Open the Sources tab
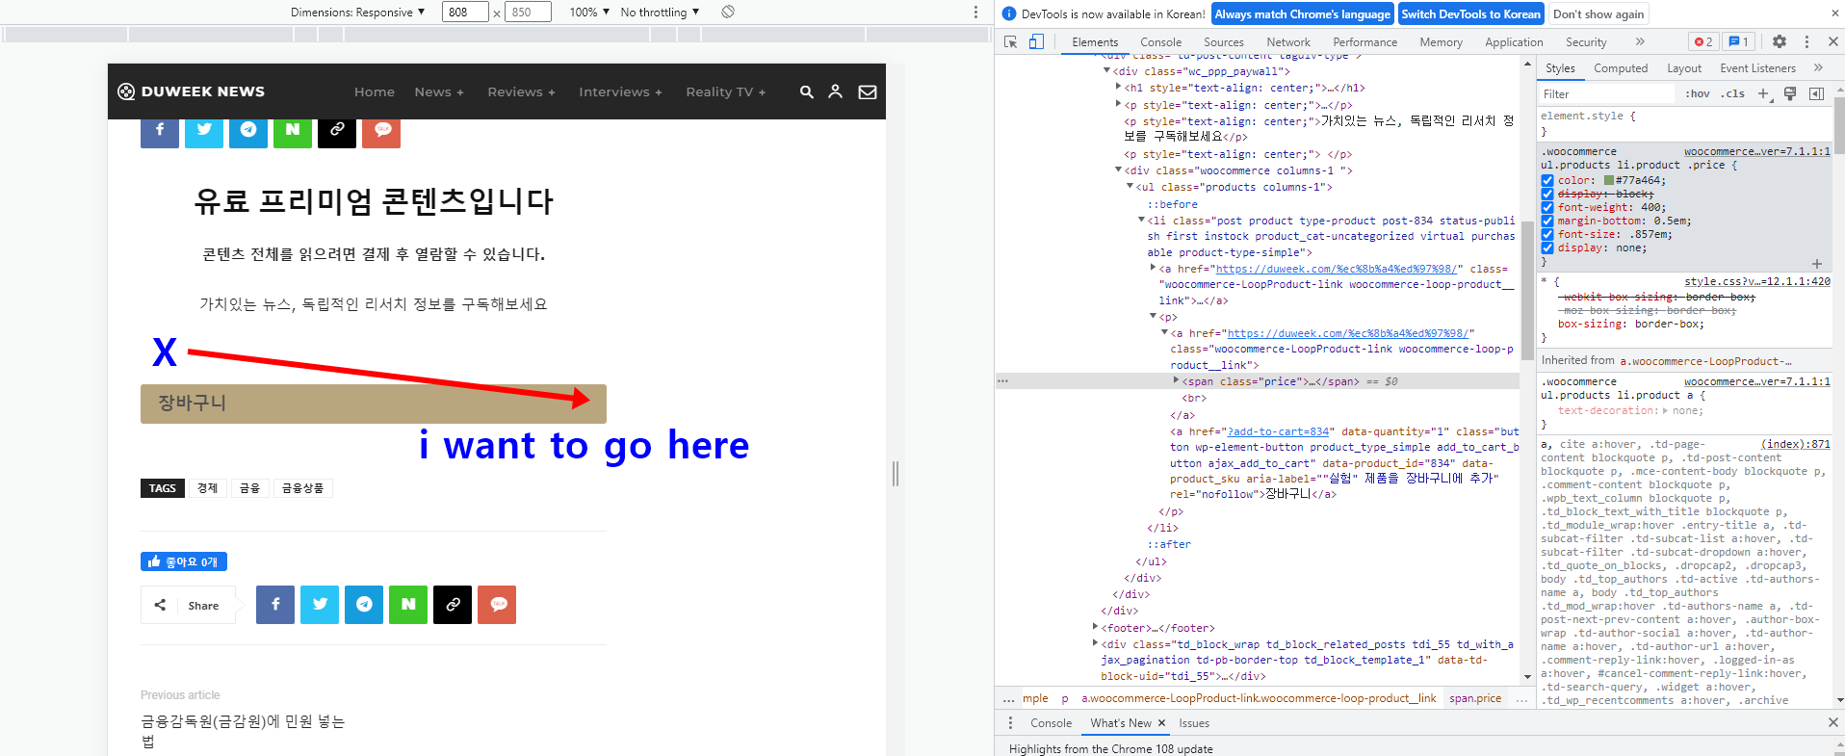This screenshot has width=1845, height=756. 1223,41
